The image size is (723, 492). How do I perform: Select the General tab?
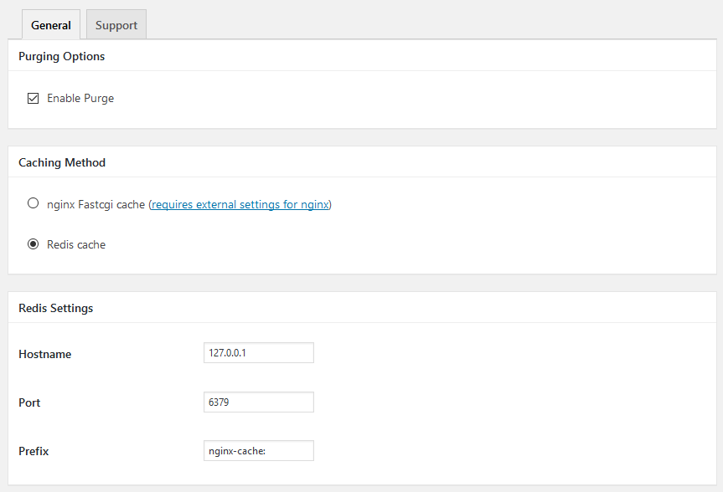[x=51, y=25]
